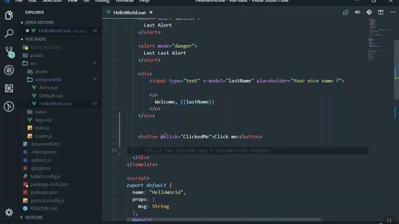Screen dimensions: 399x224
Task: Open README.md file
Action: pos(44,208)
